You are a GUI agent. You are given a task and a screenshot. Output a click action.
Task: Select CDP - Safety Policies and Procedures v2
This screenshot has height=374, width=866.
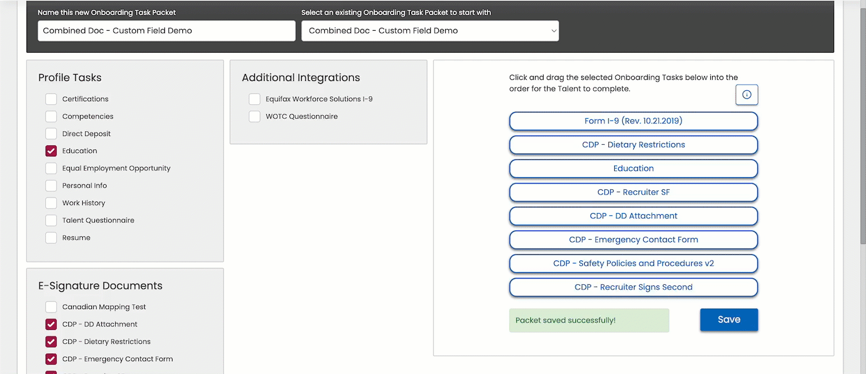633,263
